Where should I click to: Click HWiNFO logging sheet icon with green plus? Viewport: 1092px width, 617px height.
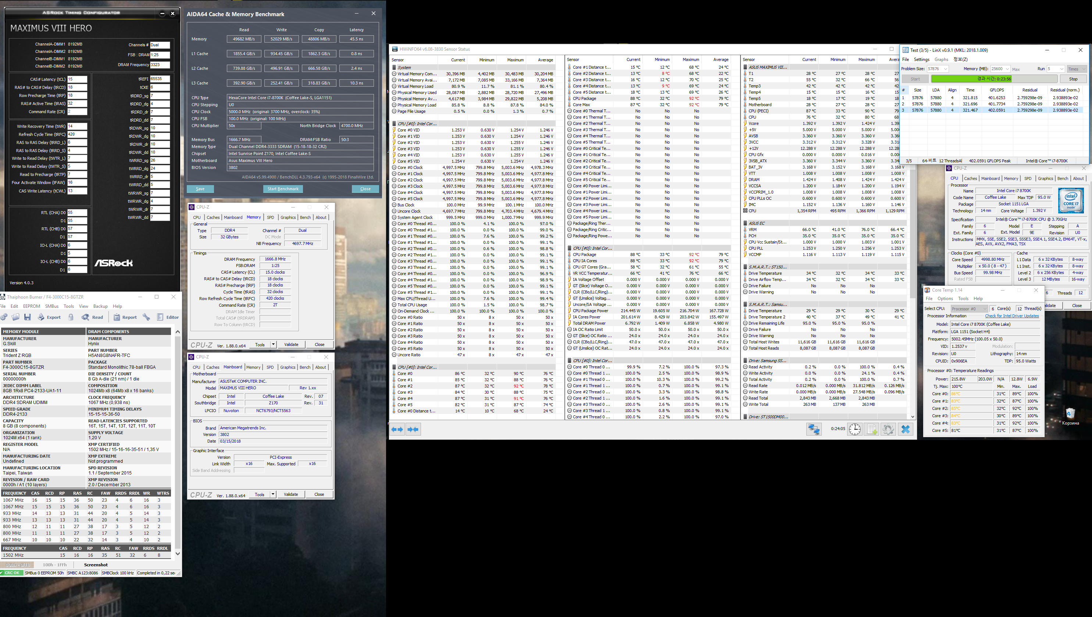click(871, 429)
